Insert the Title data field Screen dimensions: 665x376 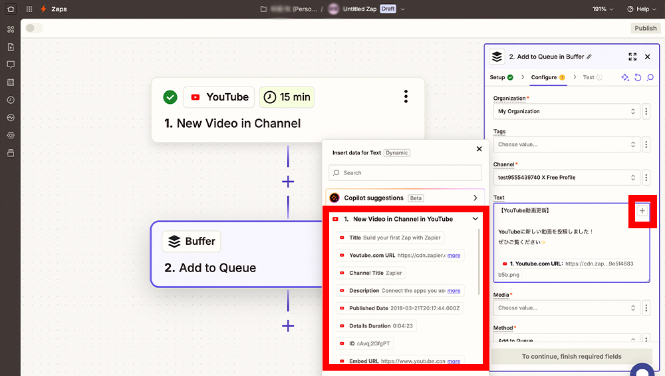tap(390, 238)
